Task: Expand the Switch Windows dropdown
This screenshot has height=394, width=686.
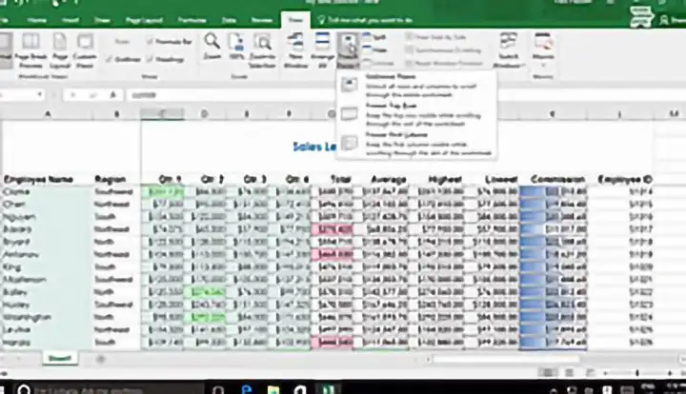Action: point(508,48)
